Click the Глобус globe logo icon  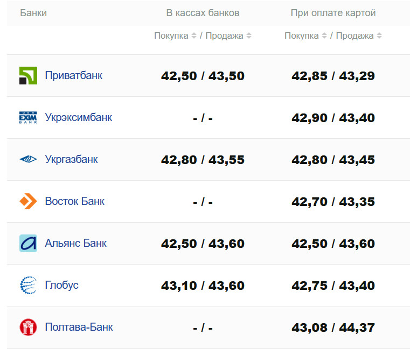pyautogui.click(x=28, y=286)
